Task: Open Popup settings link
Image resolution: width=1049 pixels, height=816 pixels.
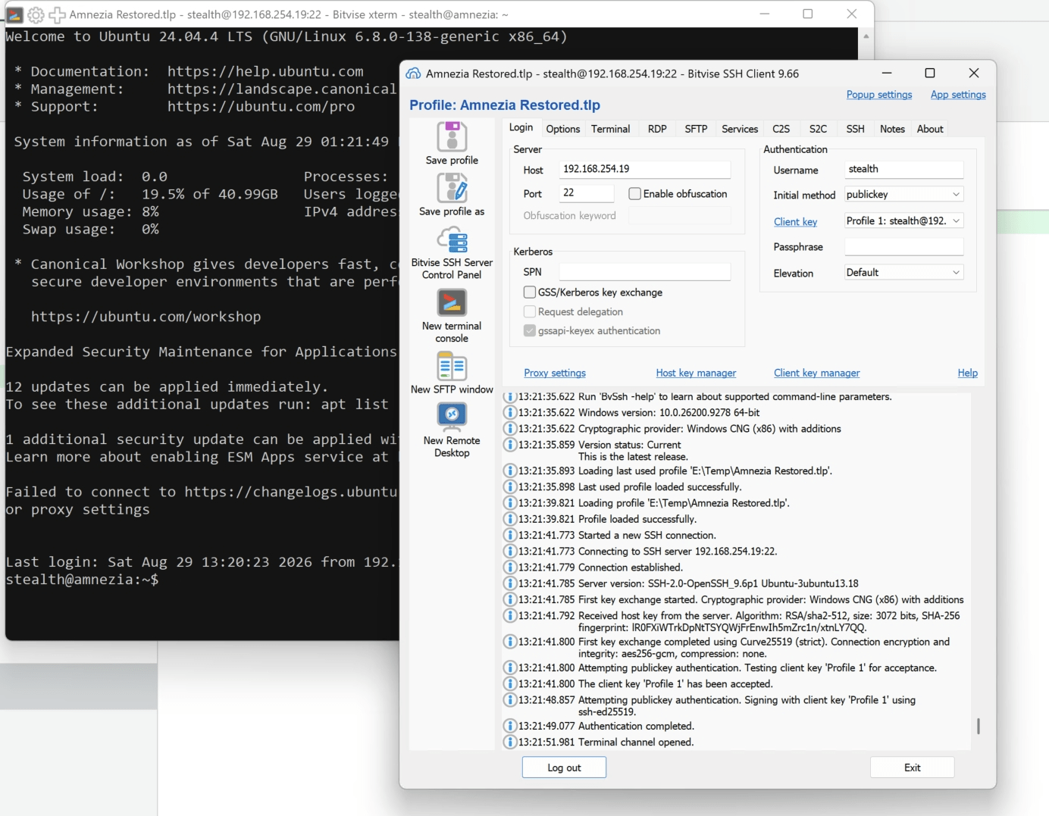Action: click(879, 95)
